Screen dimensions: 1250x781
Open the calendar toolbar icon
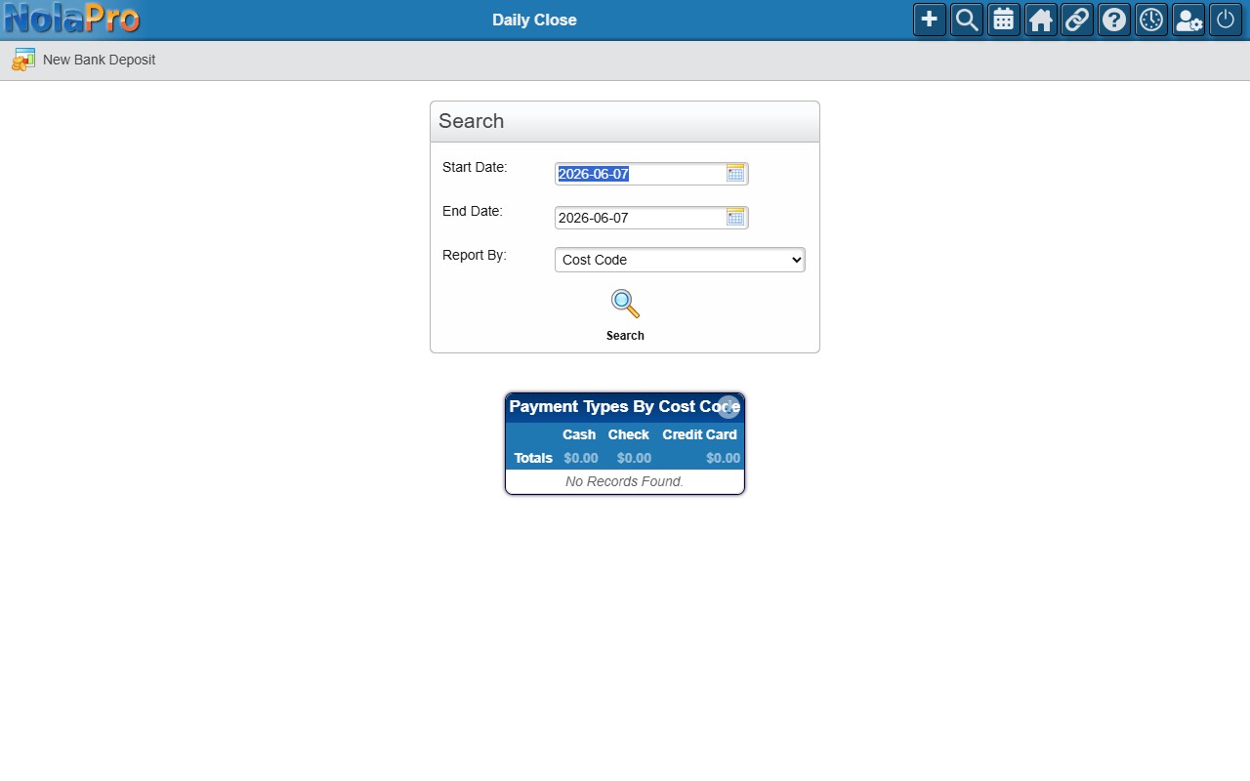pyautogui.click(x=1004, y=20)
